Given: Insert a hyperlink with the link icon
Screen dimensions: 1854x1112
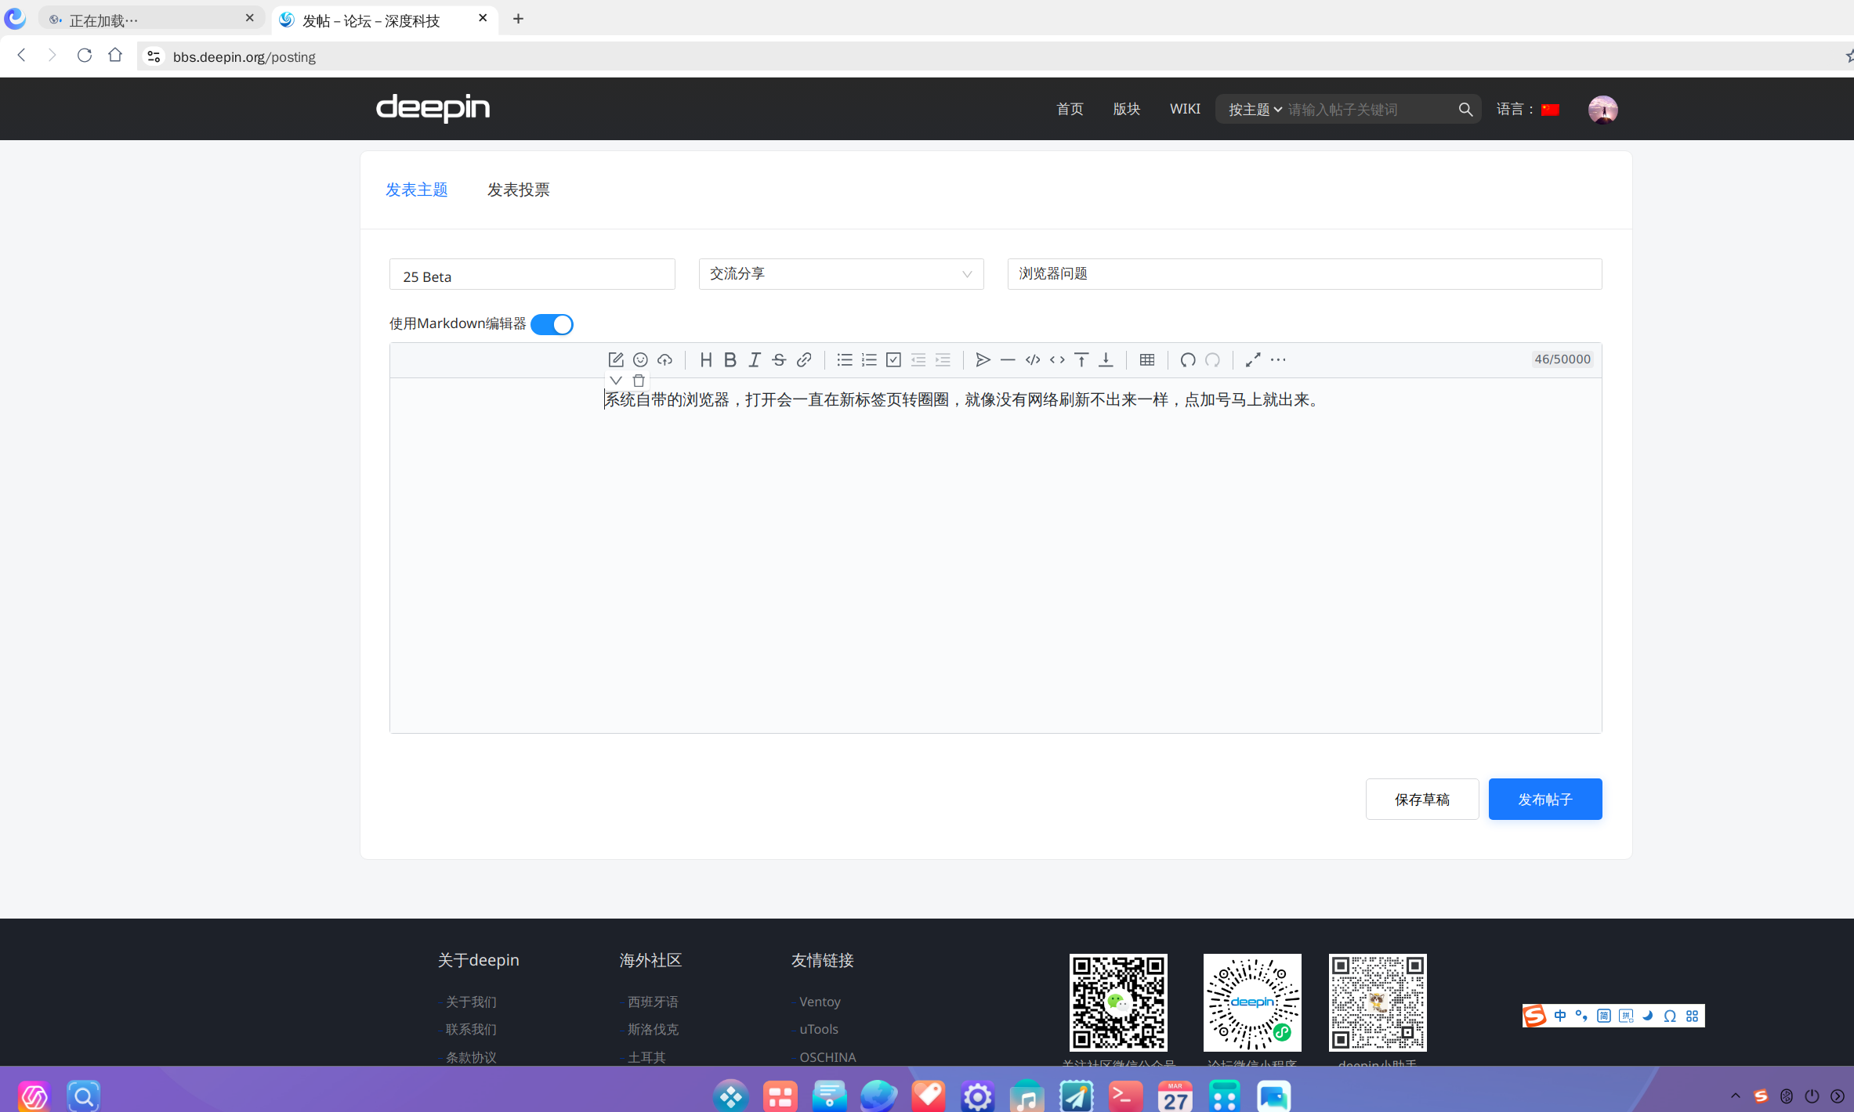Looking at the screenshot, I should 804,359.
